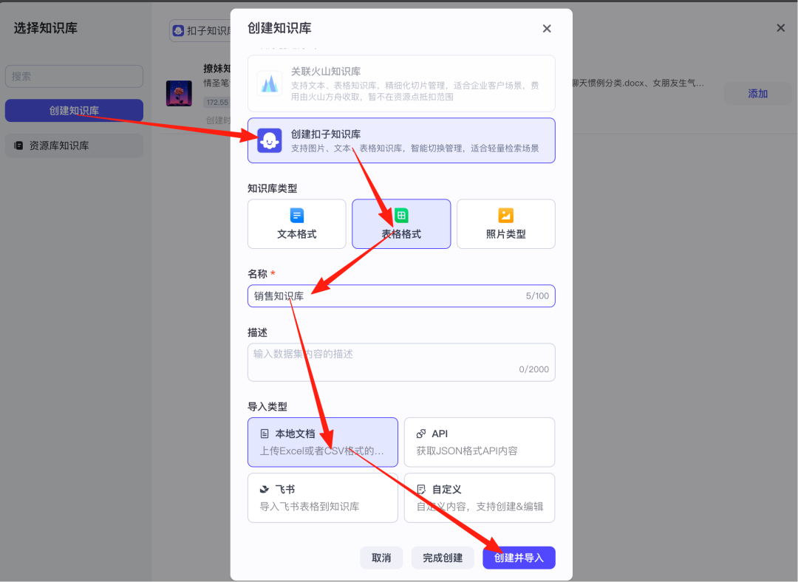Click the yellow picture icon for 照片类型
The height and width of the screenshot is (582, 798).
tap(506, 215)
